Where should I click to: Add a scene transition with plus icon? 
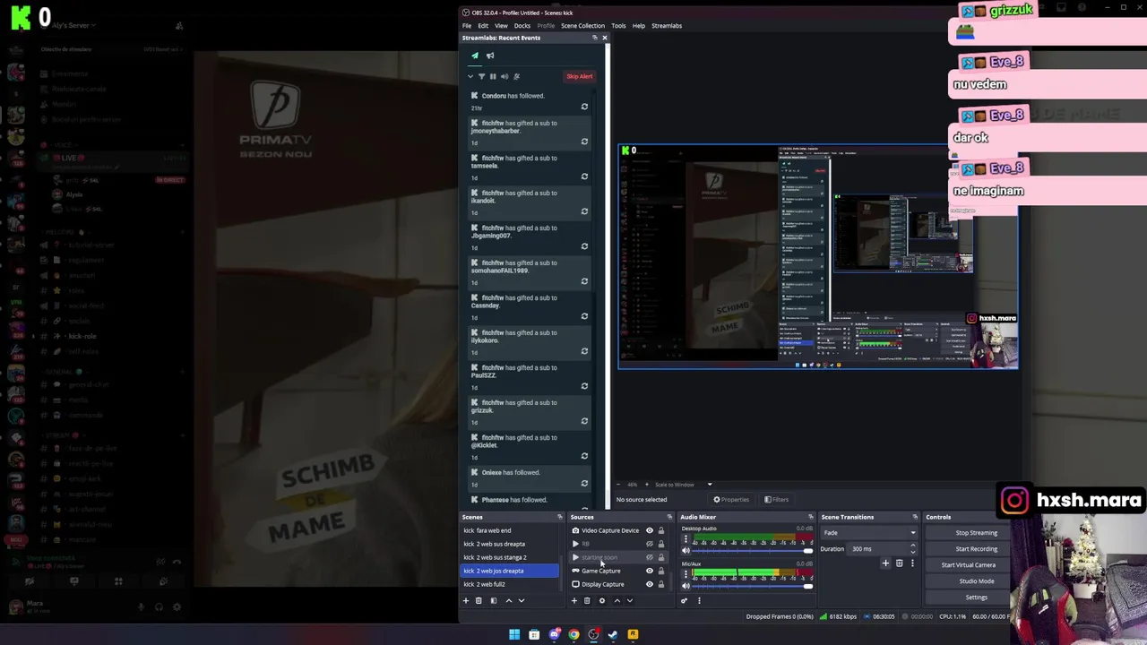885,563
